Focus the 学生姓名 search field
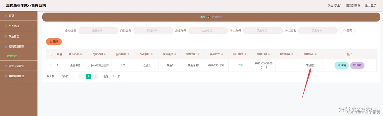The width and height of the screenshot is (383, 116). tap(318, 30)
